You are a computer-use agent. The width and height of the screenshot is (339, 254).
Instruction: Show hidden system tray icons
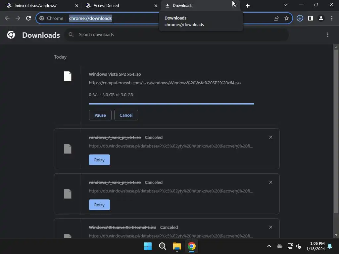tap(269, 246)
